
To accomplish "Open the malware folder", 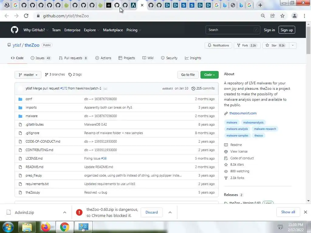I will [x=32, y=116].
